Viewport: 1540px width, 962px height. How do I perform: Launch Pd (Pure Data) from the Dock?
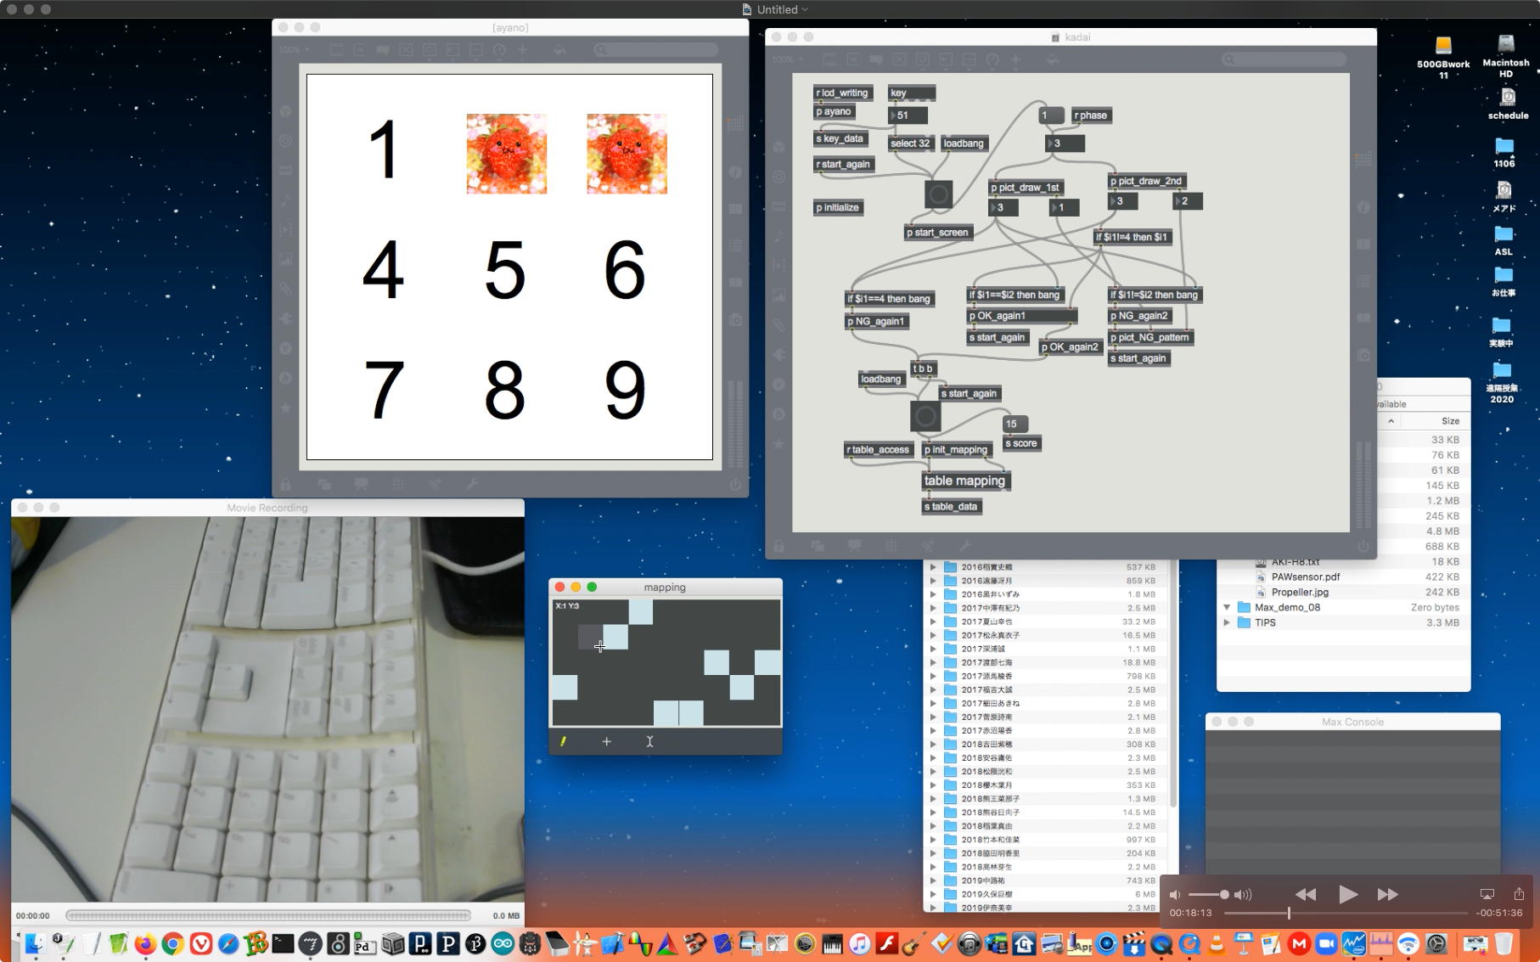click(x=365, y=943)
